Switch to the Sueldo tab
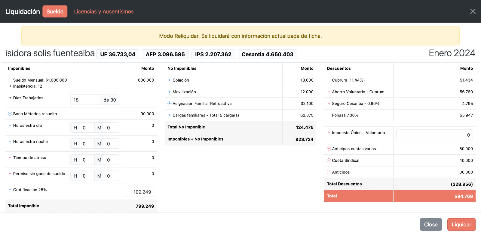This screenshot has width=481, height=236. click(x=55, y=11)
